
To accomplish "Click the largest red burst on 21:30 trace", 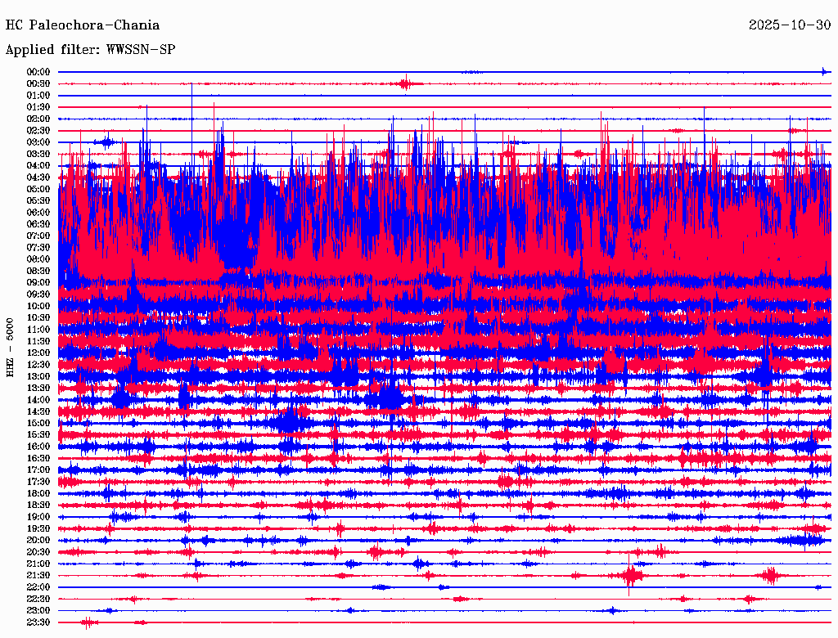I will point(632,576).
